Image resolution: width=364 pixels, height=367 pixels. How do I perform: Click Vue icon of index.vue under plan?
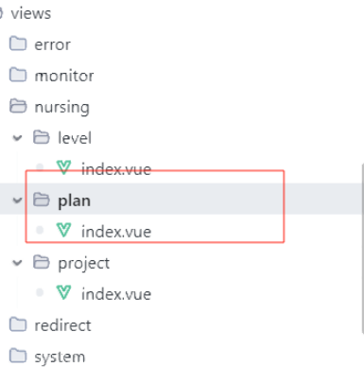[63, 230]
